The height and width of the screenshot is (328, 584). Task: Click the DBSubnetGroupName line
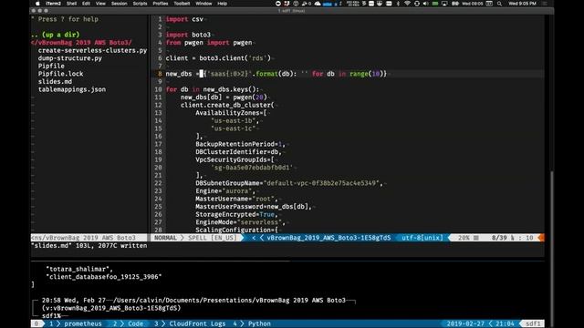(289, 183)
